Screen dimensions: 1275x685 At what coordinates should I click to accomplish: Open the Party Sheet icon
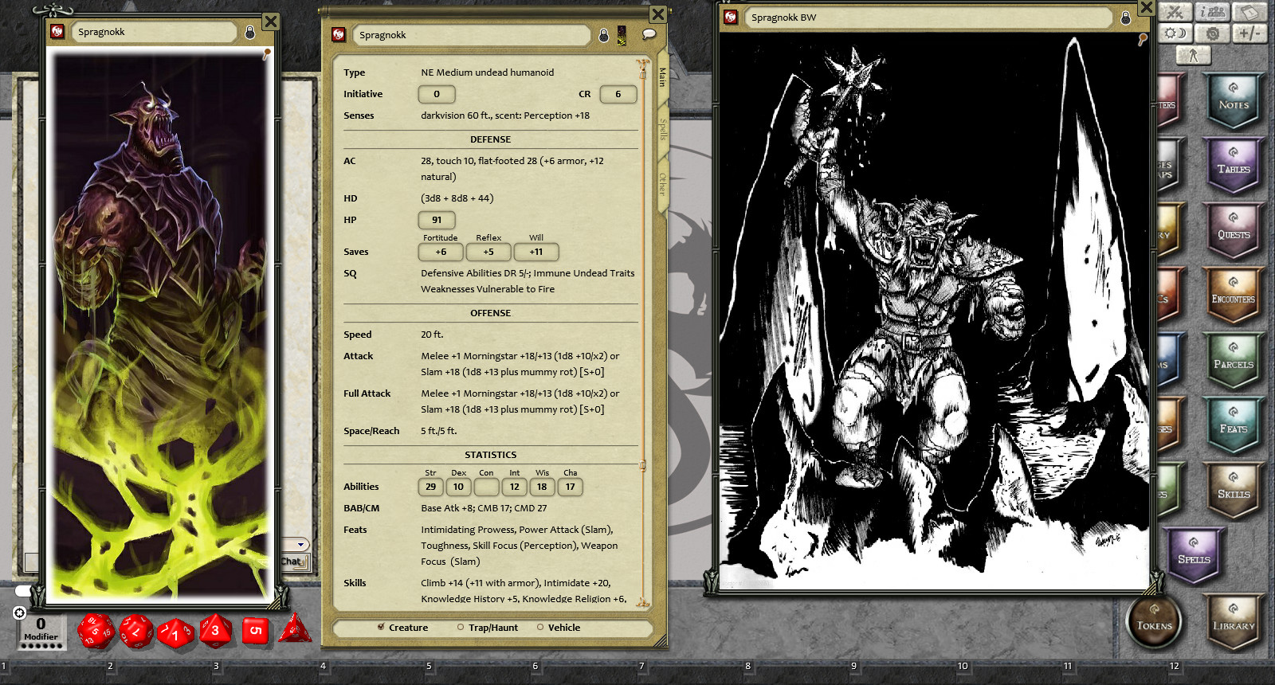[1213, 12]
